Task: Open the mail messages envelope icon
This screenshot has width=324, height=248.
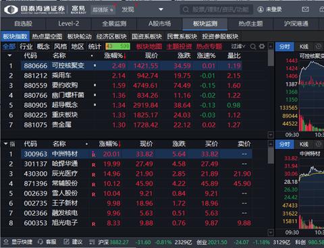Action: point(305,9)
